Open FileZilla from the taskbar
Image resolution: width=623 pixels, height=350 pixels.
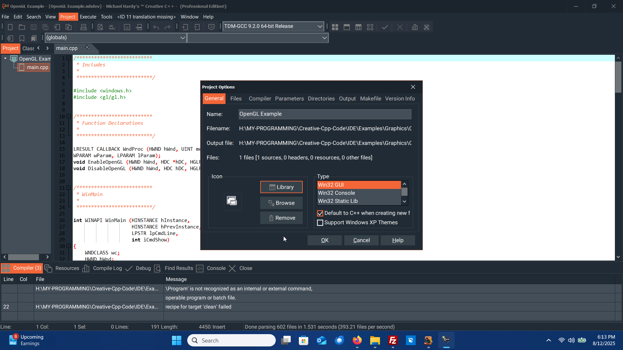(x=393, y=340)
